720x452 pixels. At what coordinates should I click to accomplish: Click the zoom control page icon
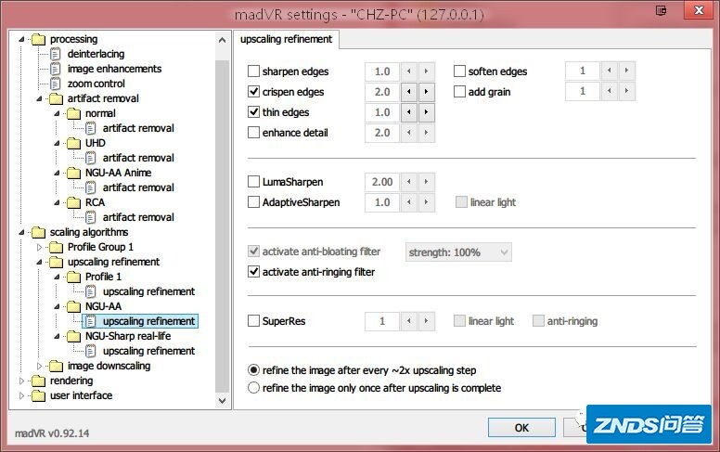pos(55,84)
